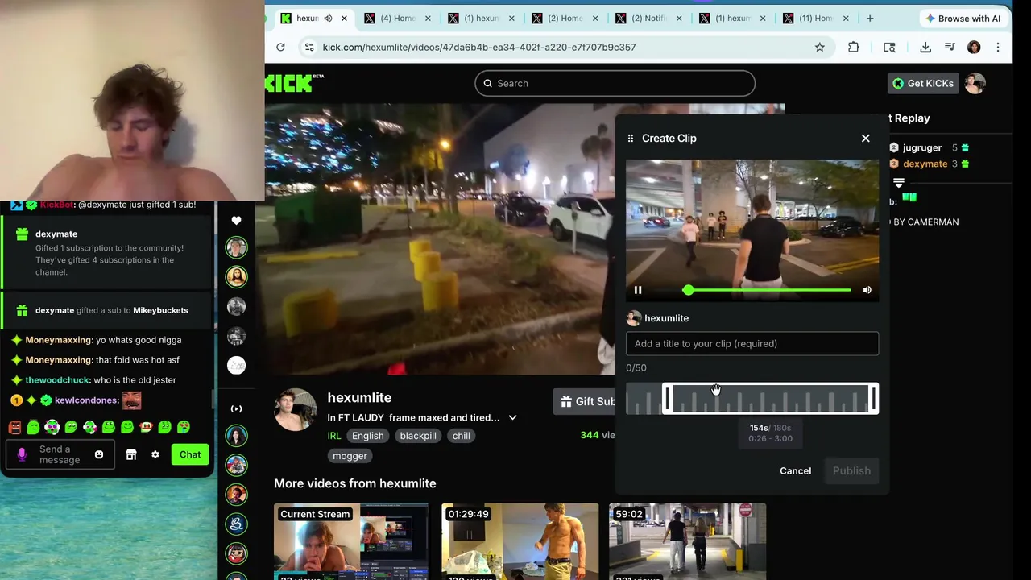Open a new browser tab
Image resolution: width=1031 pixels, height=580 pixels.
[x=870, y=18]
